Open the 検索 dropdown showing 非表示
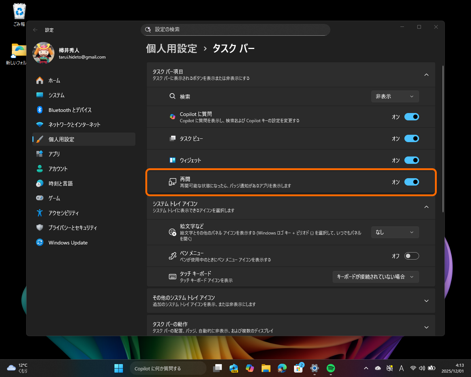This screenshot has width=471, height=377. click(395, 96)
